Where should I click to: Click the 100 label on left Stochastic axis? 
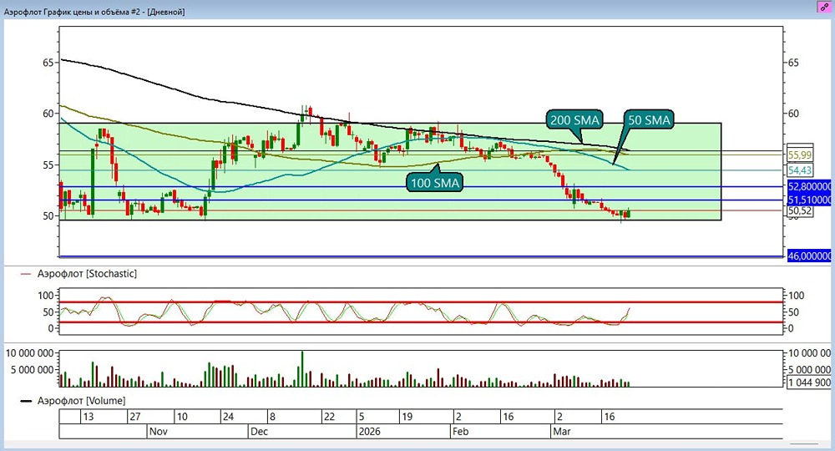[46, 296]
